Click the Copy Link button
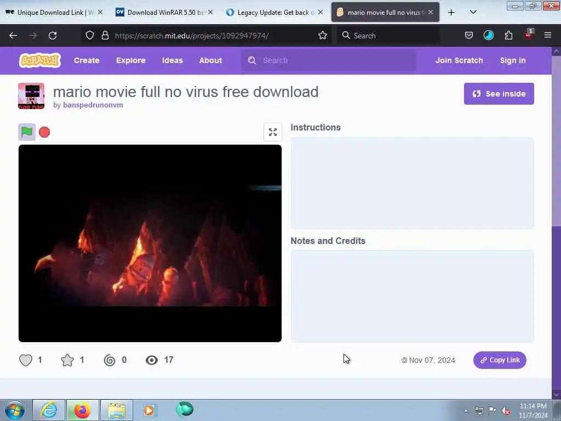This screenshot has width=561, height=421. tap(500, 360)
